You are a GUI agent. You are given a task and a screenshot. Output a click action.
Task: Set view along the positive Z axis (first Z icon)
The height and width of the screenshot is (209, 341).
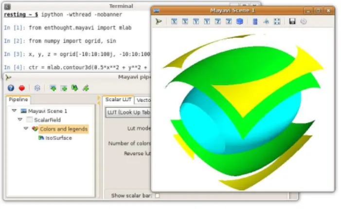218,21
